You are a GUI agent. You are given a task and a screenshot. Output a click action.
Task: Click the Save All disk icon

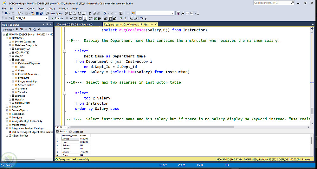pyautogui.click(x=42, y=13)
